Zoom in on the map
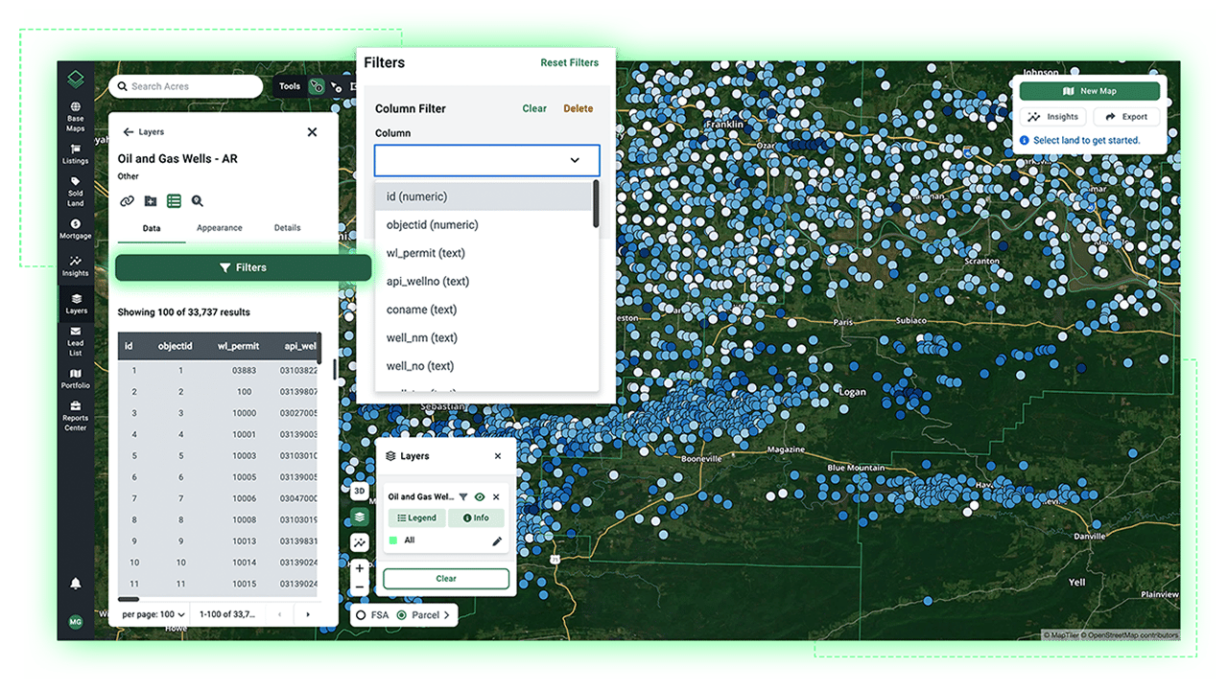 [x=360, y=569]
